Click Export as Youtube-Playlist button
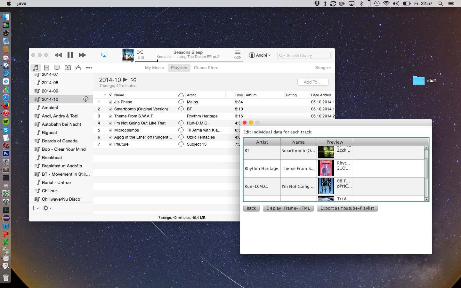The width and height of the screenshot is (461, 288). [347, 208]
